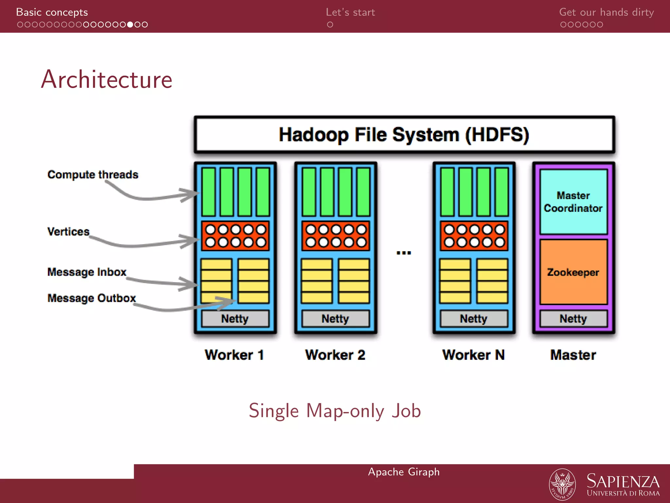This screenshot has height=503, width=670.
Task: Click the Apache Giraph footer title
Action: [x=403, y=472]
